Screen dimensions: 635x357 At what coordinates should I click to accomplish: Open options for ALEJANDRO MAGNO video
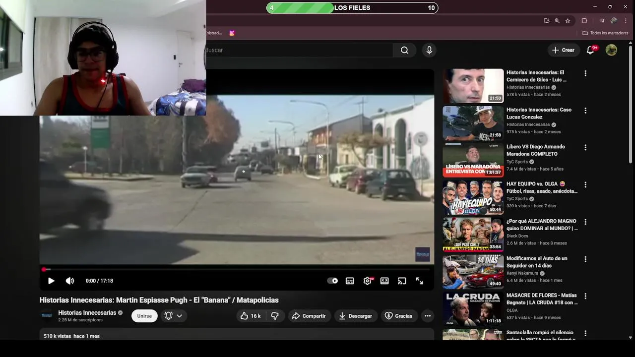(x=585, y=222)
